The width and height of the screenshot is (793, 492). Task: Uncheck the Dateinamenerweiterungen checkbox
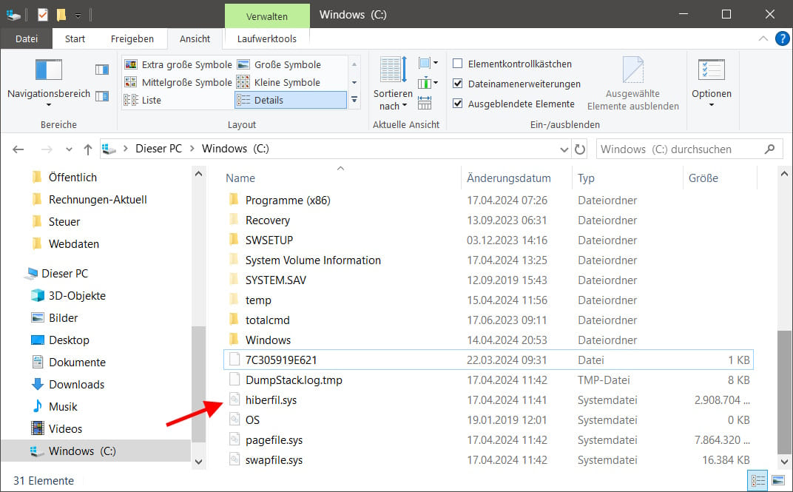pos(458,84)
